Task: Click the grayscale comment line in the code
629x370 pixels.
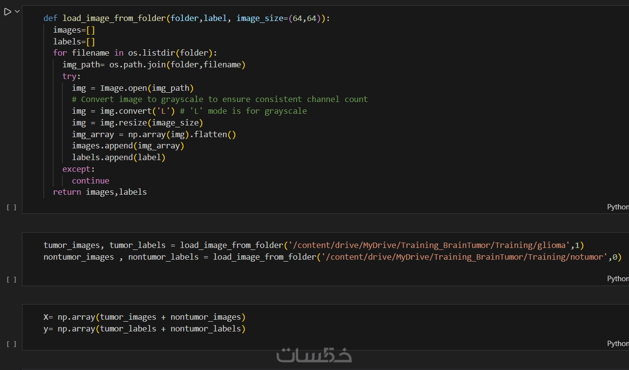Action: (219, 99)
